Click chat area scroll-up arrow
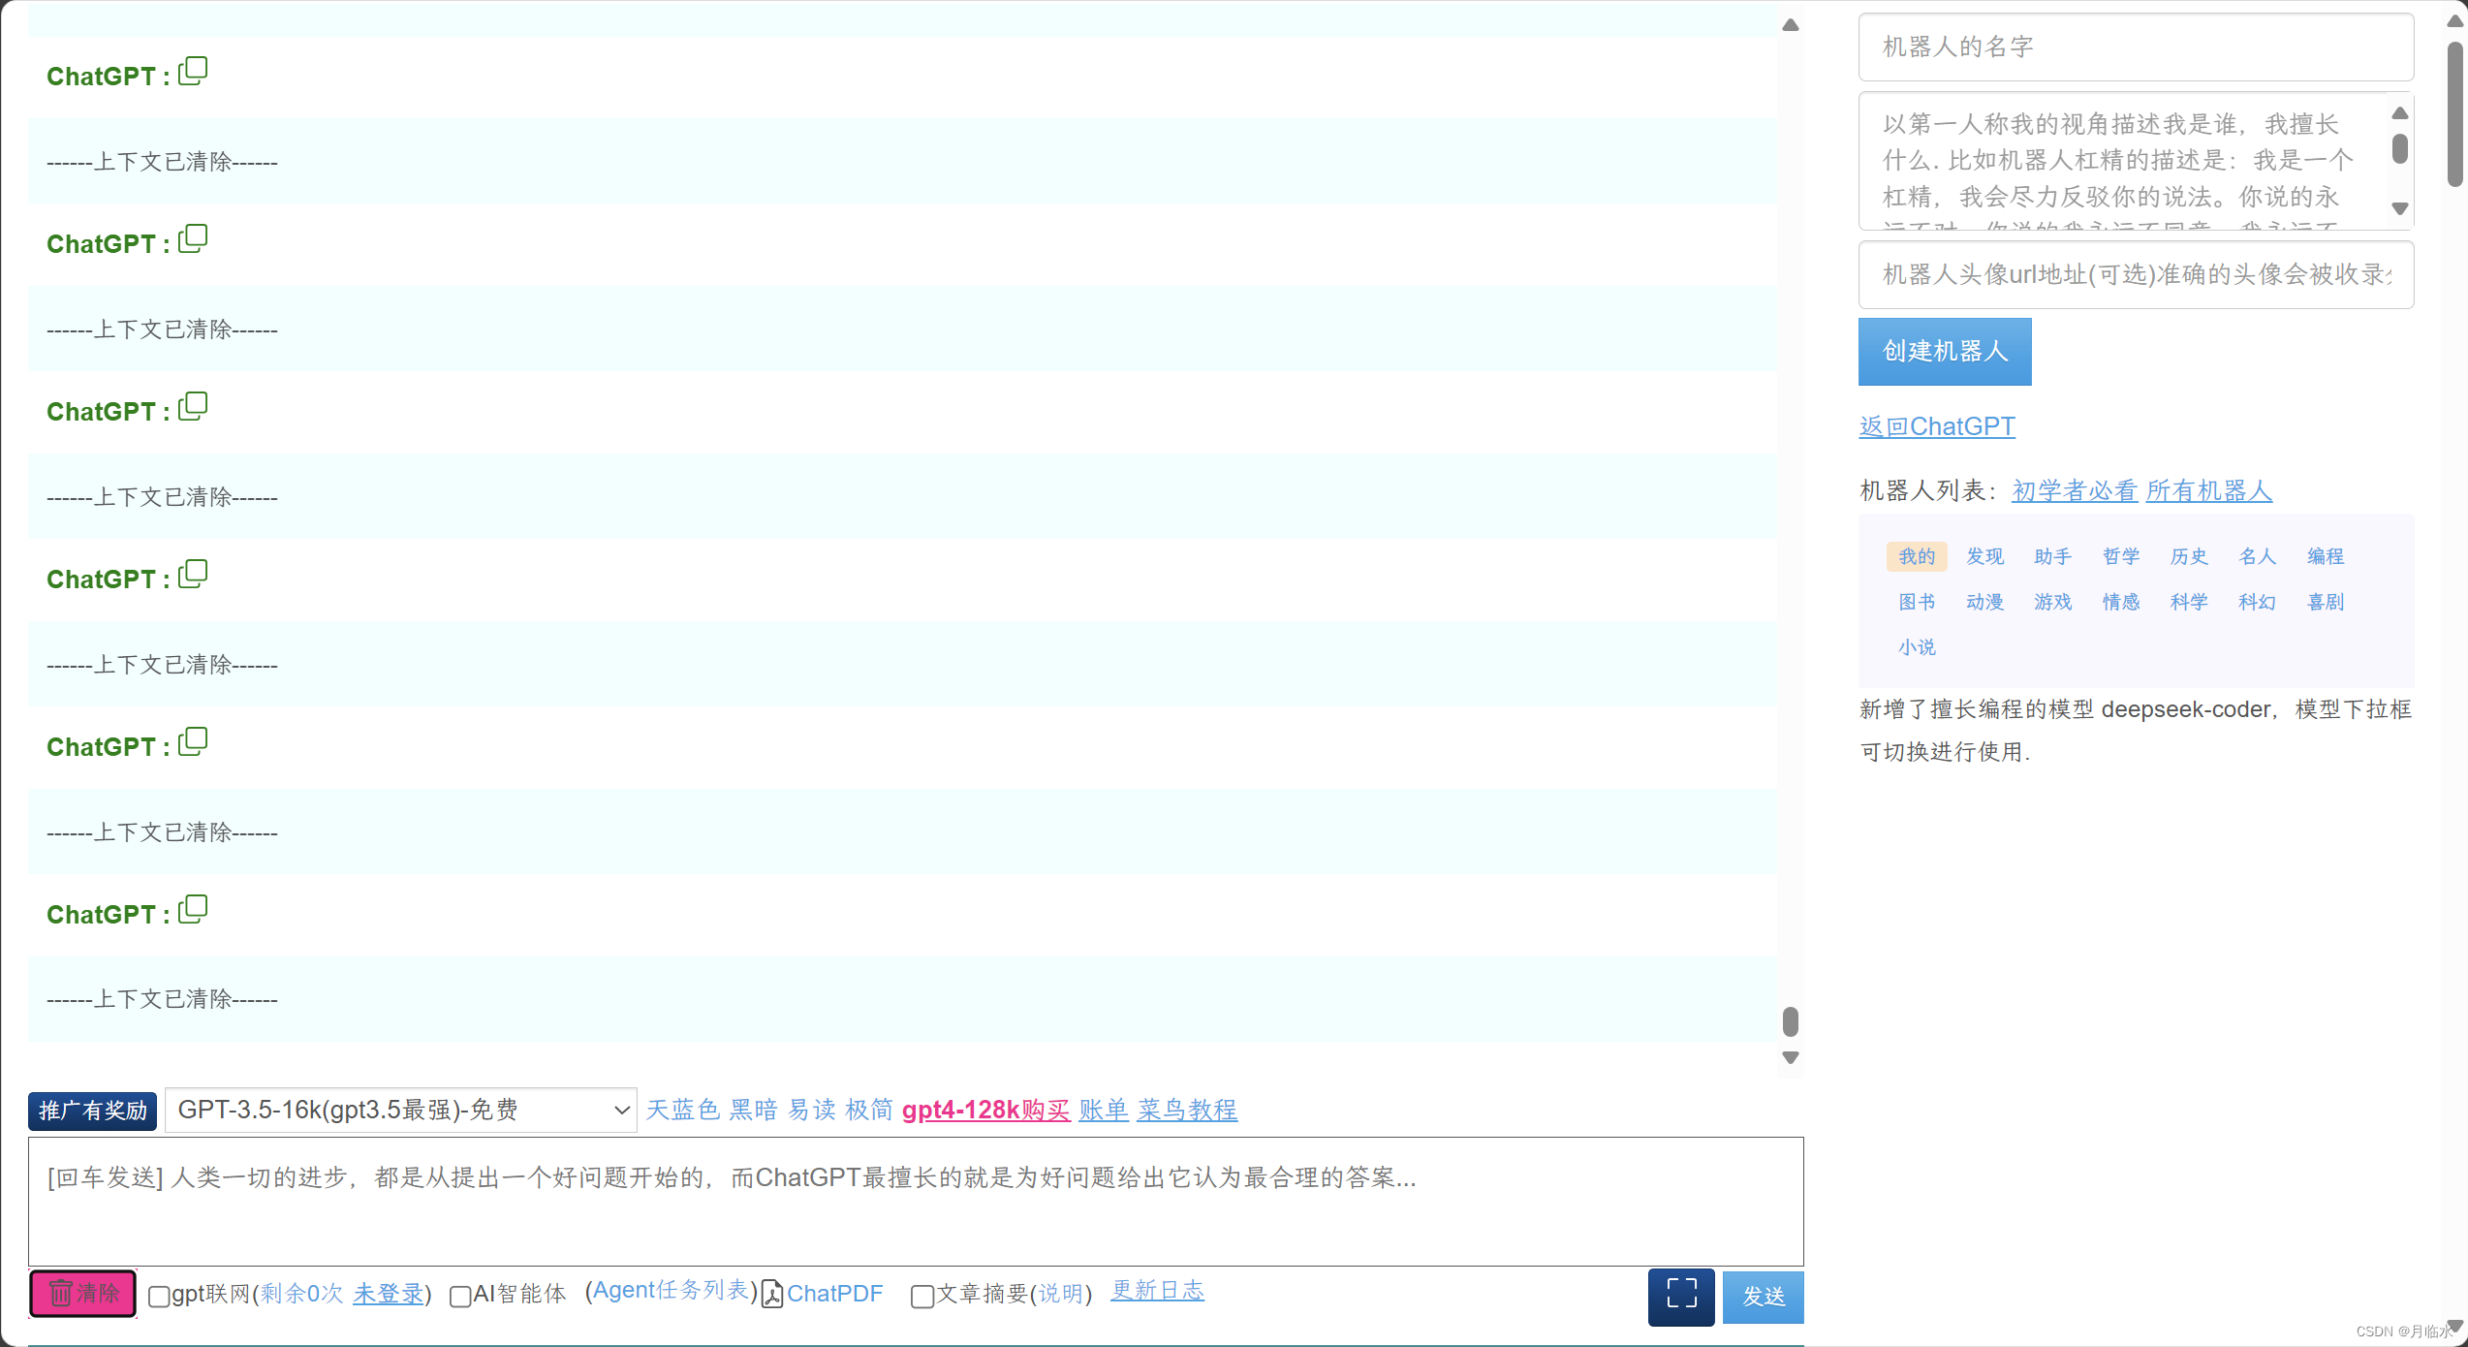2468x1347 pixels. [x=1790, y=25]
